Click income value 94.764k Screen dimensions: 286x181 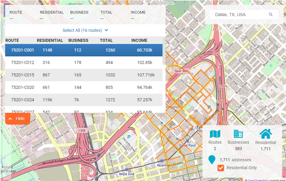[145, 87]
